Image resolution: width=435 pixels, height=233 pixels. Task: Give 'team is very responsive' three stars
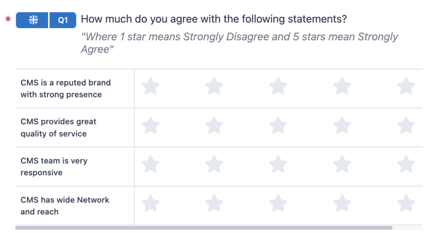(x=278, y=165)
